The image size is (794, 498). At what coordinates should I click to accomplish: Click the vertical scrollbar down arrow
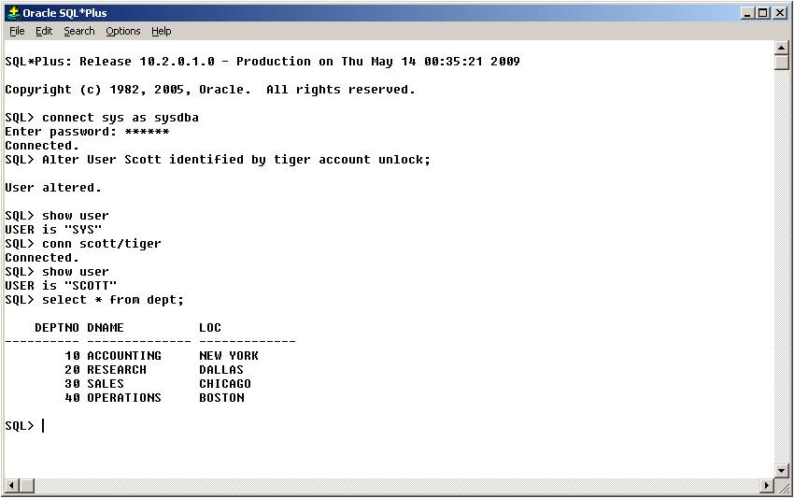[x=781, y=471]
